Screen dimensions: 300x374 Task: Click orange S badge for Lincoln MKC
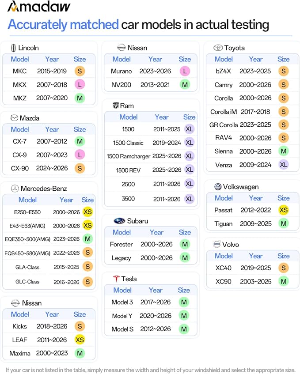pos(80,71)
